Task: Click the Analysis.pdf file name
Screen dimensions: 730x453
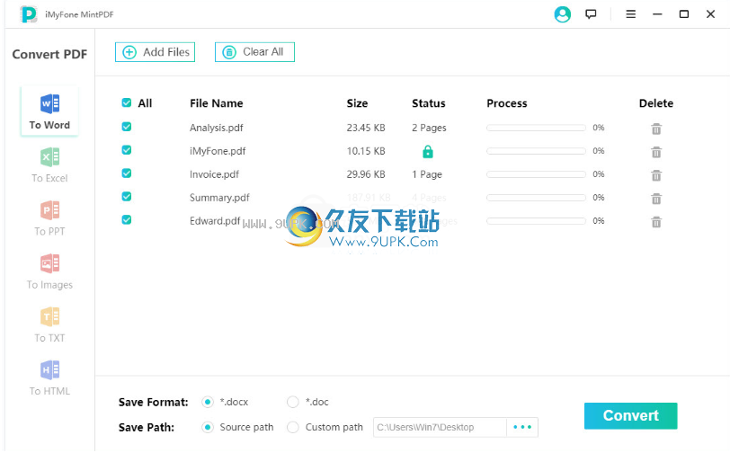Action: [x=217, y=128]
